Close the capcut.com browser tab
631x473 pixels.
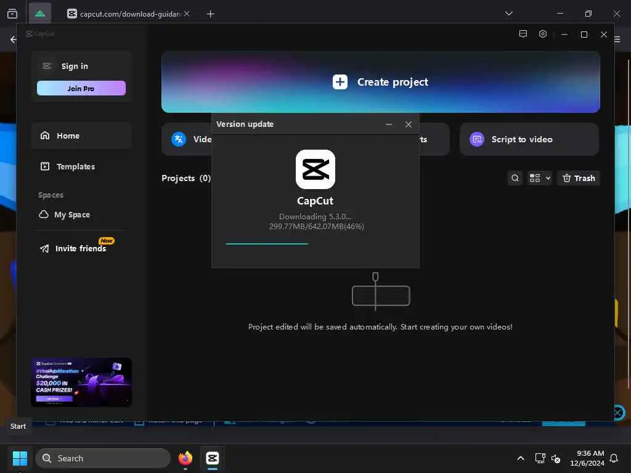point(187,14)
